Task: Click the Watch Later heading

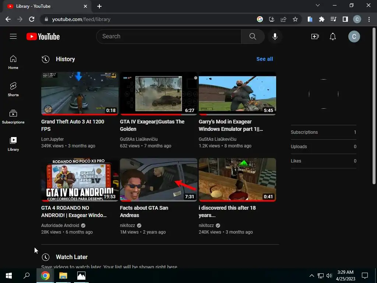Action: 72,257
